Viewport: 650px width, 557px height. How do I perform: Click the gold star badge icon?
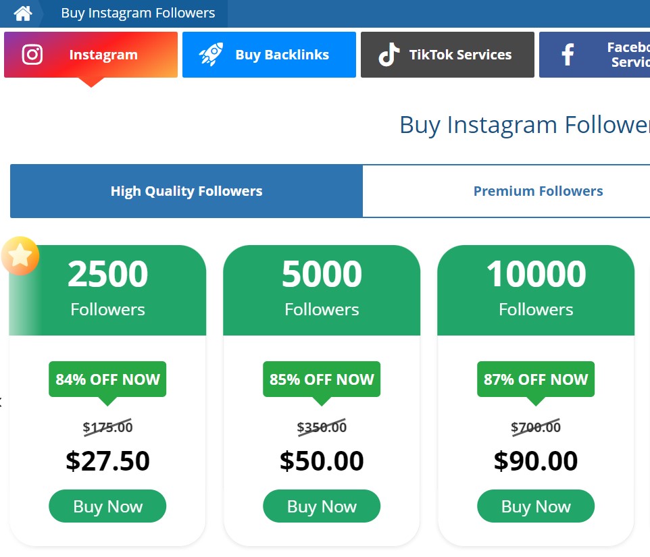pos(20,255)
